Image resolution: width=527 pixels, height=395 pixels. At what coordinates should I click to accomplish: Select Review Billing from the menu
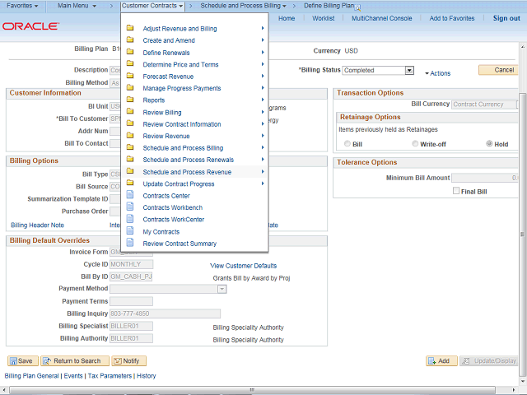click(162, 113)
